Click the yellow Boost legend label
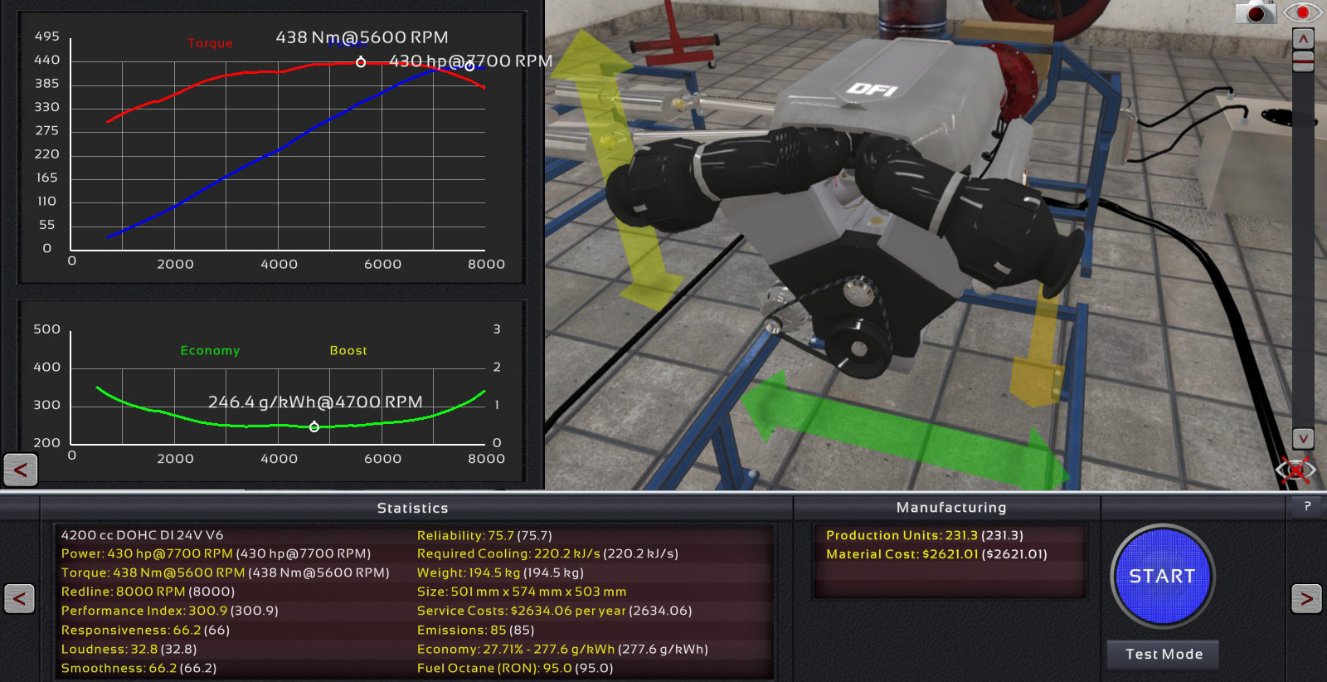This screenshot has height=682, width=1327. tap(348, 351)
